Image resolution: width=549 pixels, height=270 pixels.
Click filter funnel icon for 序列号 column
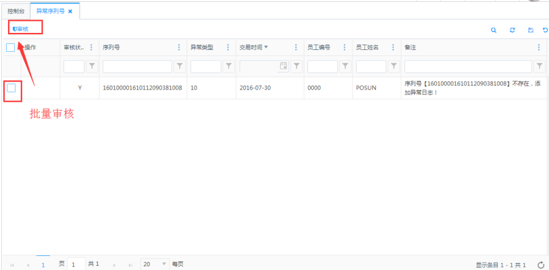click(x=180, y=66)
